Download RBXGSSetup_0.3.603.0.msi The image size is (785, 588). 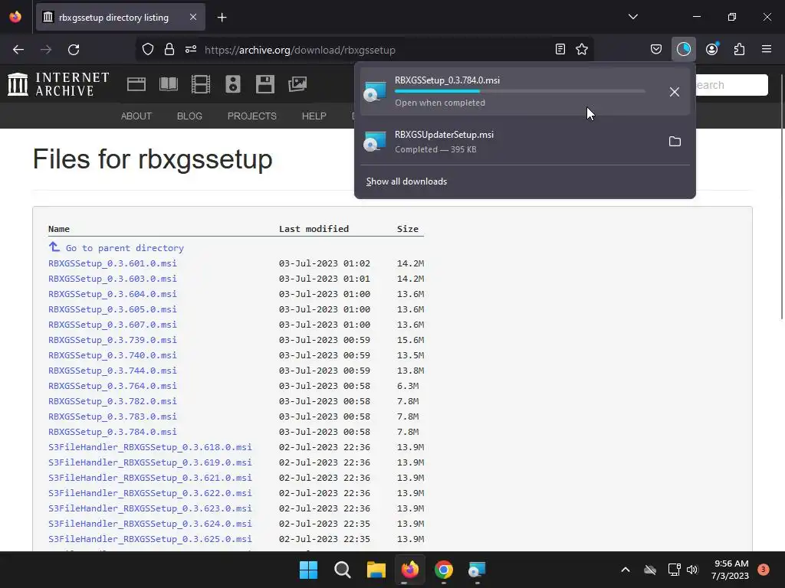(x=112, y=279)
